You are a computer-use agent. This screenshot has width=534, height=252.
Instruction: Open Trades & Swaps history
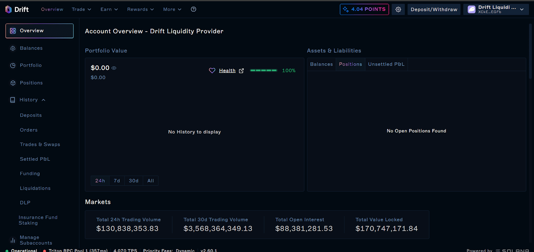(40, 144)
